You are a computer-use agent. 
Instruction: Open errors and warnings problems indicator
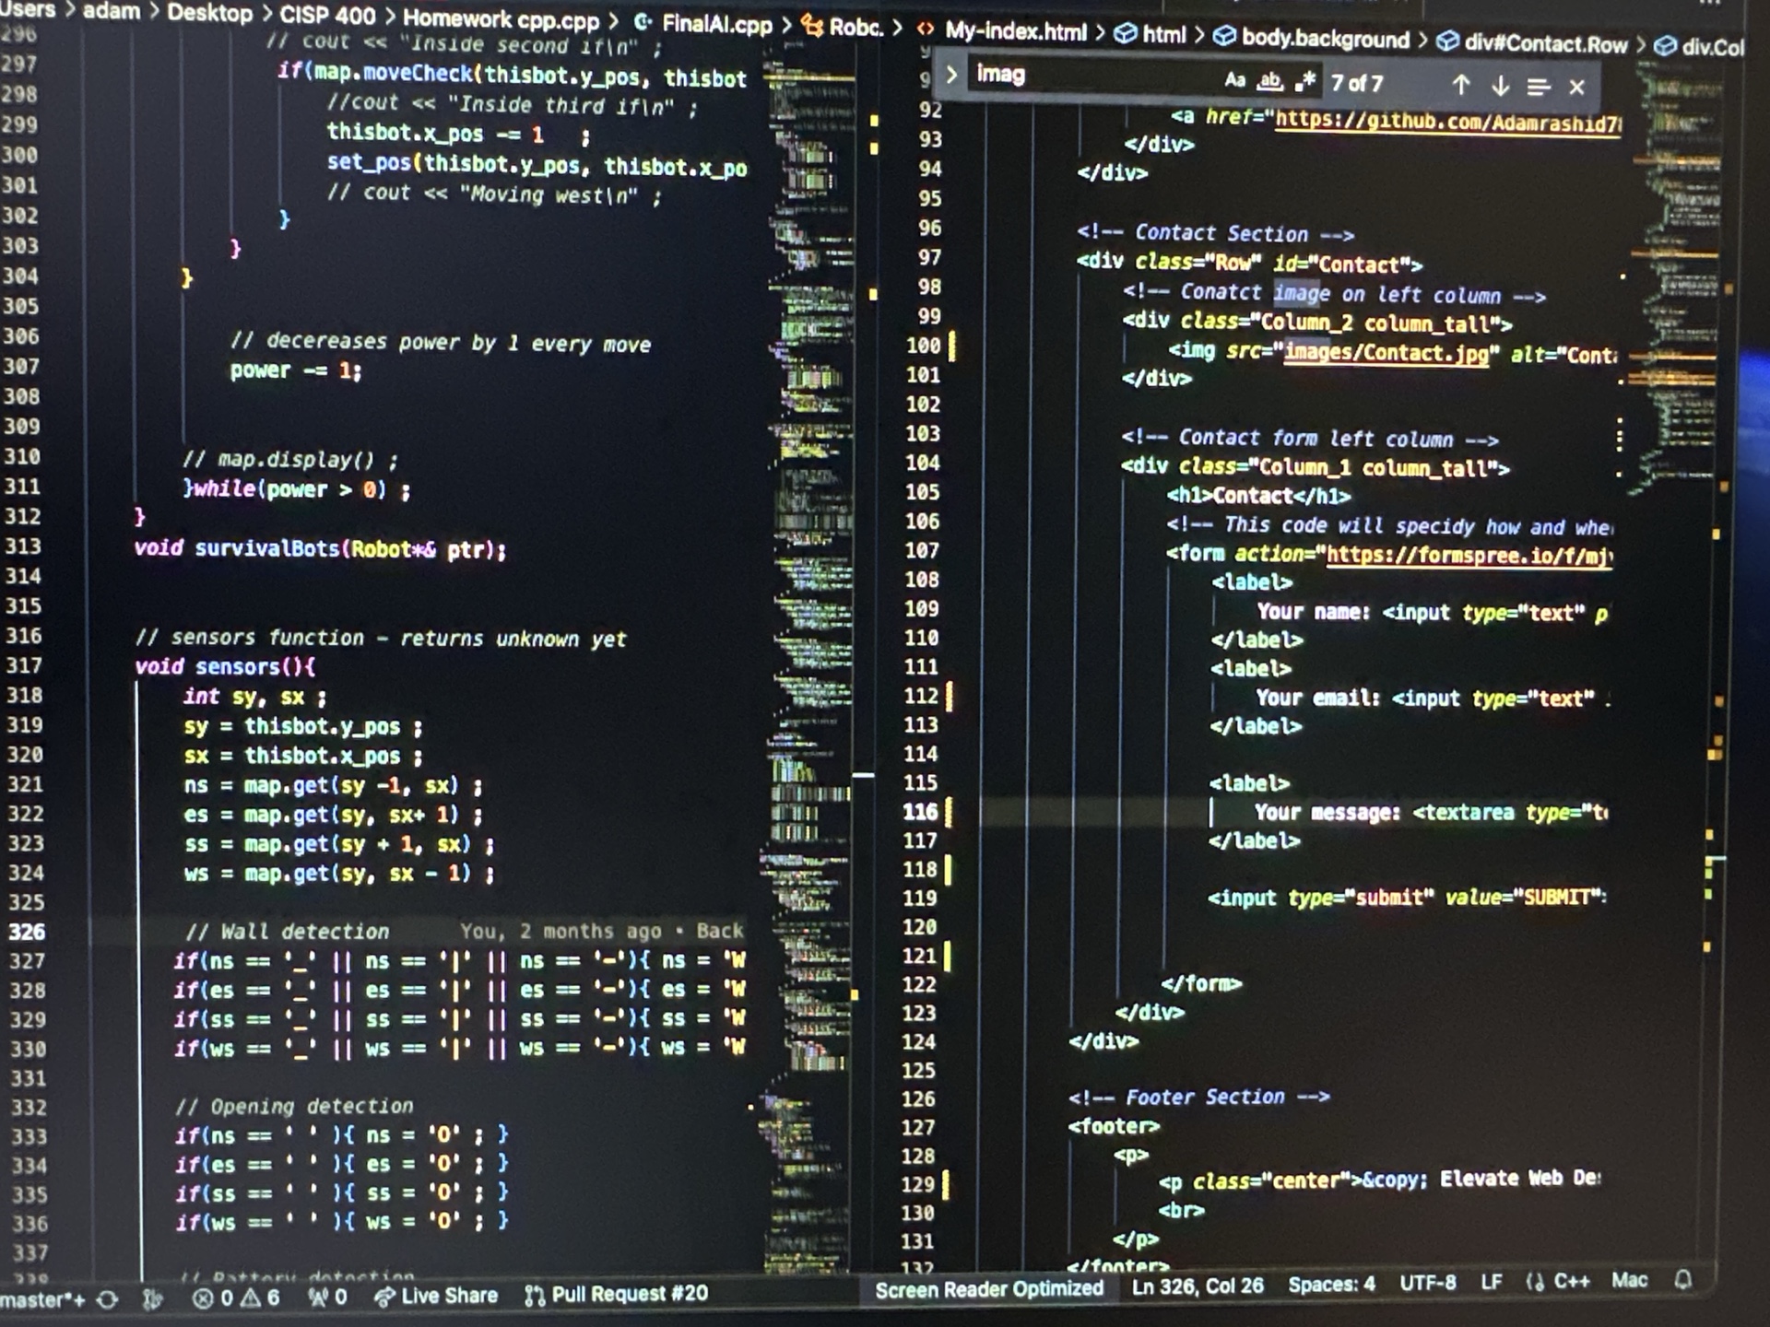point(236,1298)
